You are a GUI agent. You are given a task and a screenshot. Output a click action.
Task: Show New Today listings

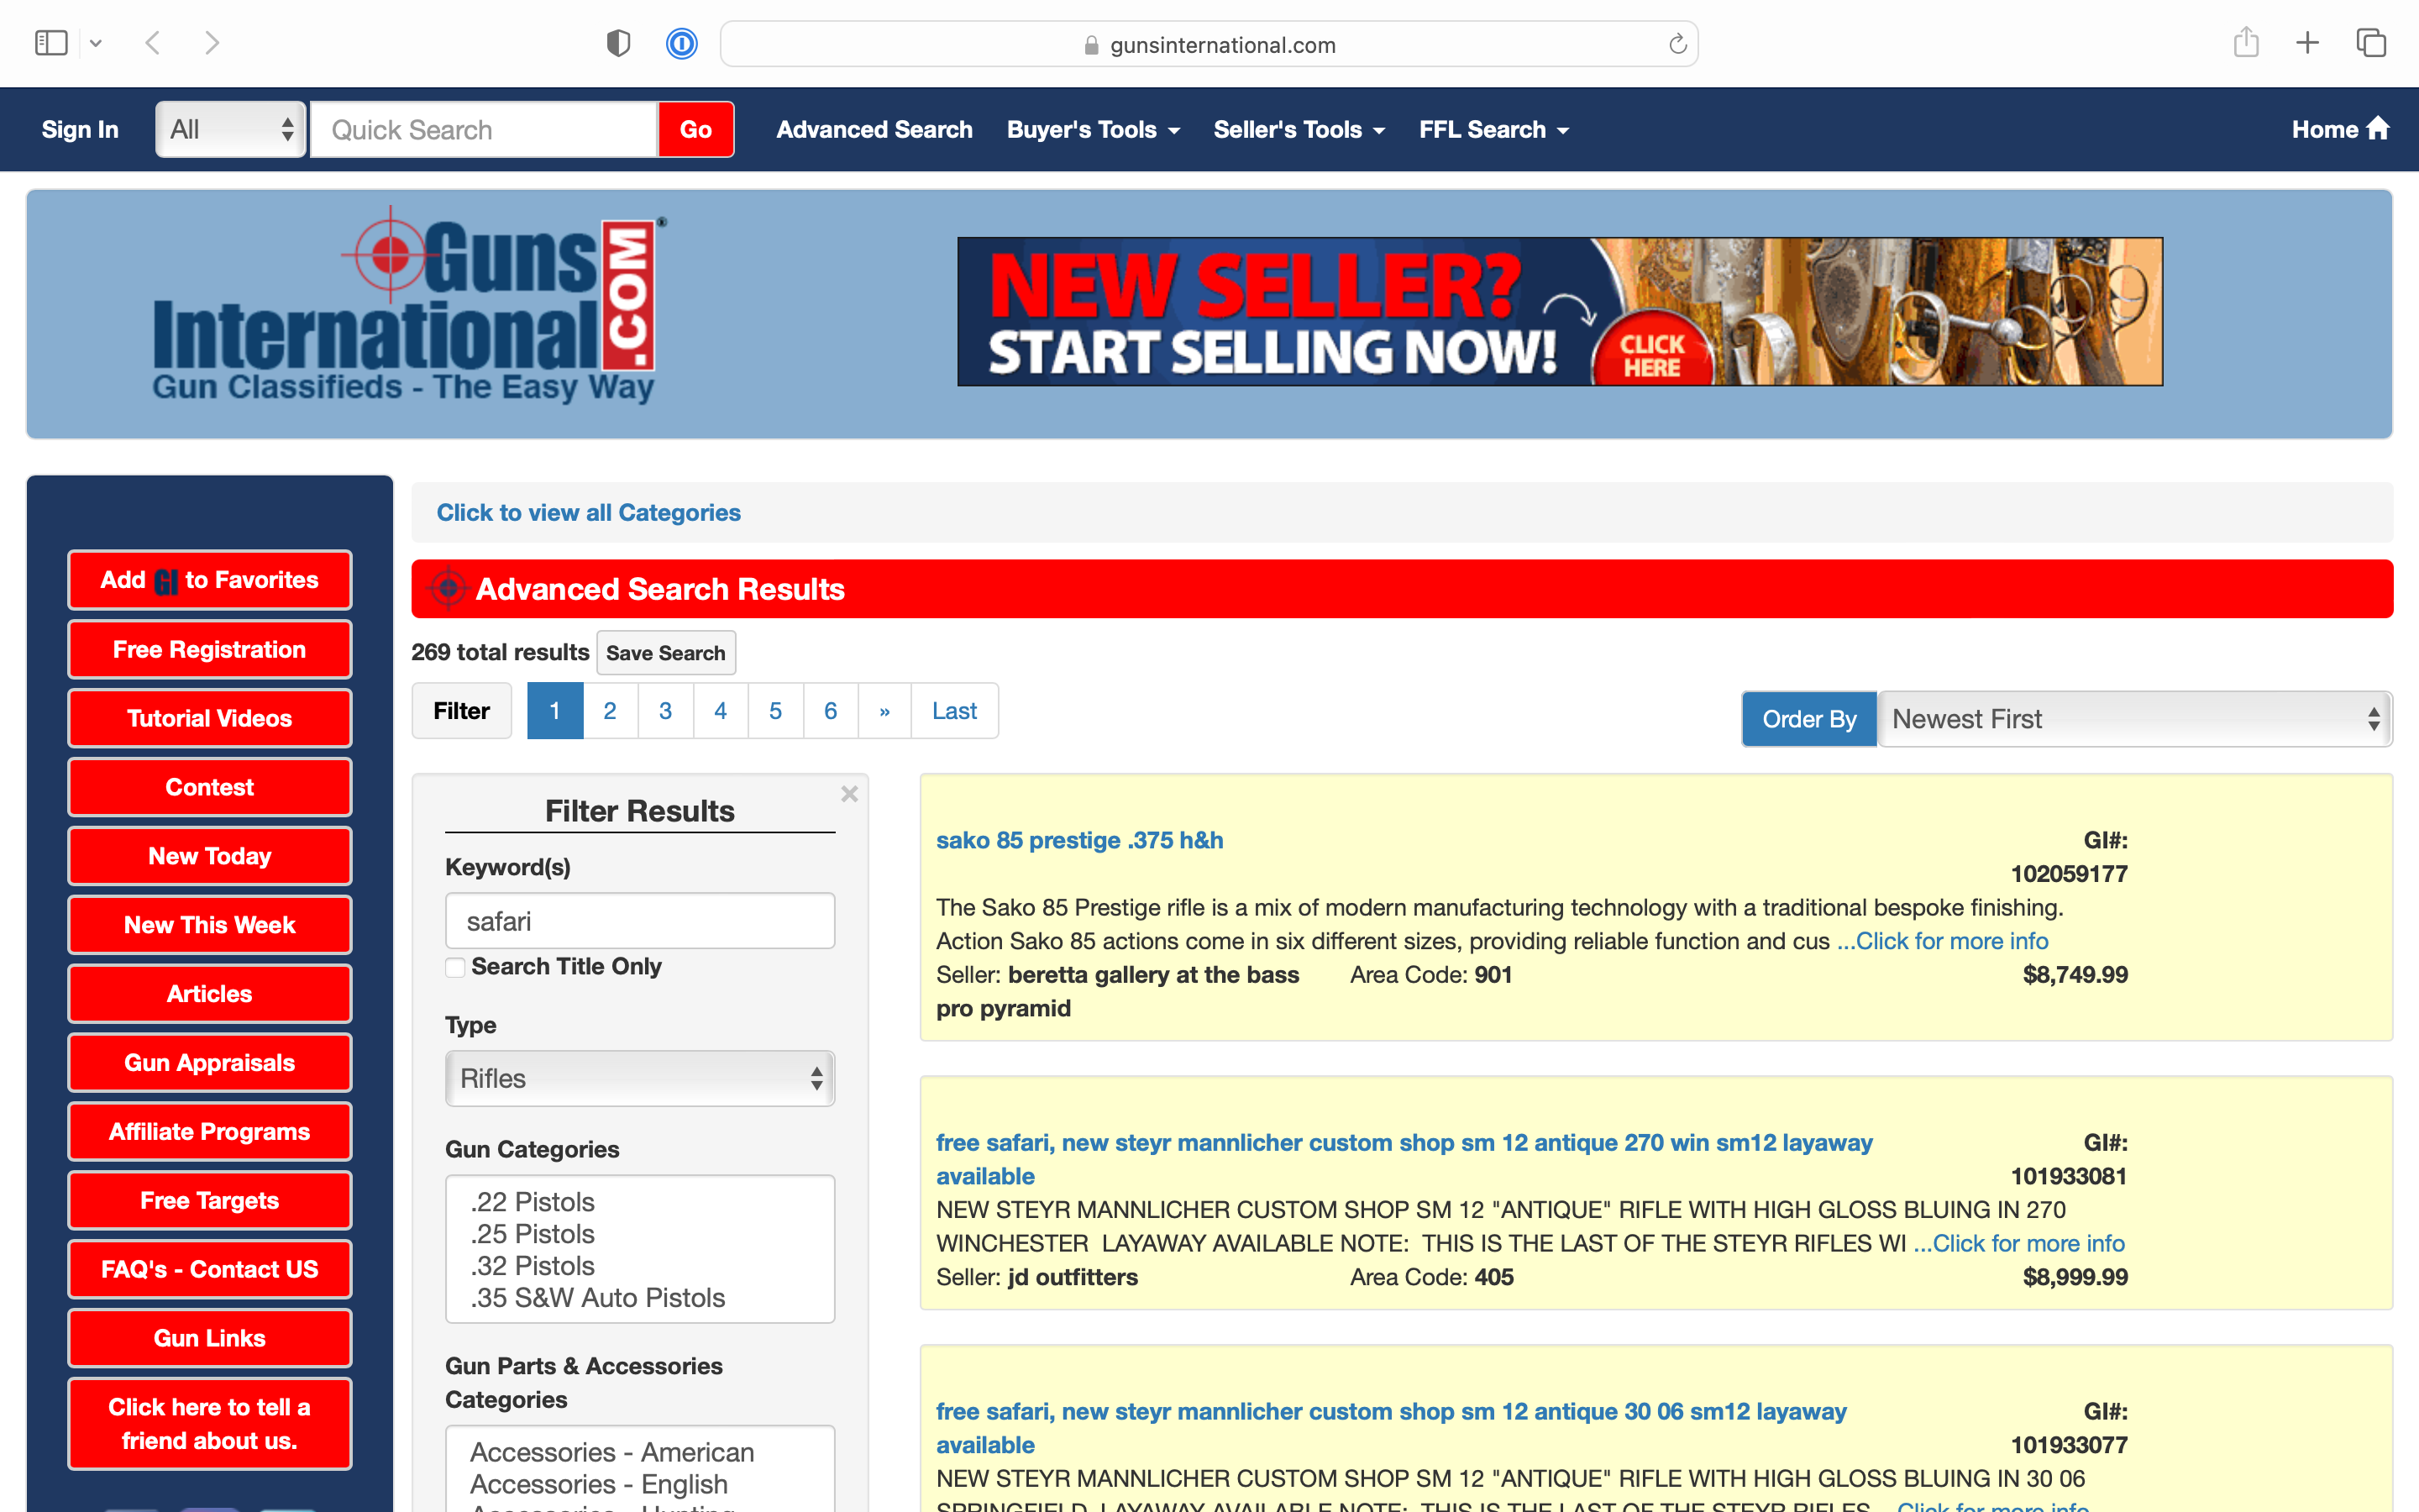click(210, 856)
